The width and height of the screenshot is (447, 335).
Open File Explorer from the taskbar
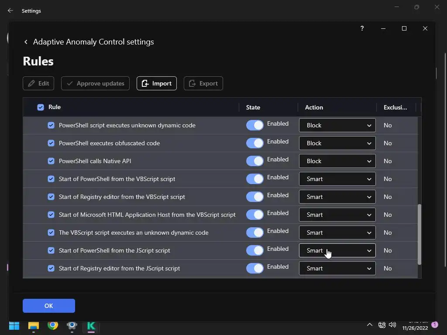[34, 325]
